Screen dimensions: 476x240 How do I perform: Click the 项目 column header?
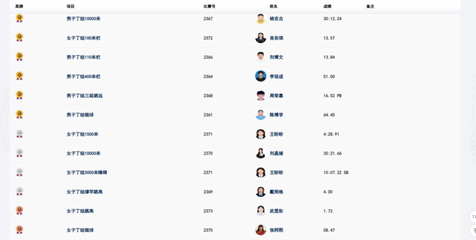coord(70,6)
